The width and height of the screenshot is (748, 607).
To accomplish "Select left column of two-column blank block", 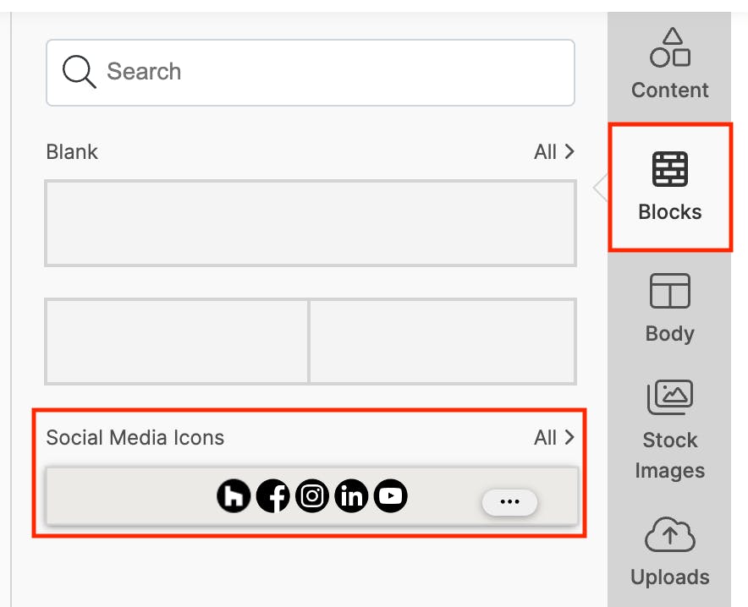I will tap(177, 341).
